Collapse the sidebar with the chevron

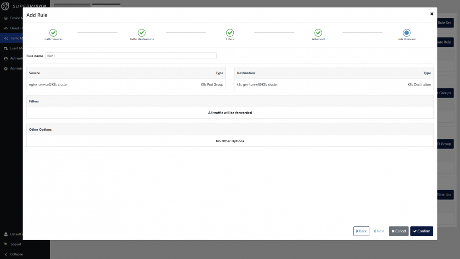tap(6, 254)
